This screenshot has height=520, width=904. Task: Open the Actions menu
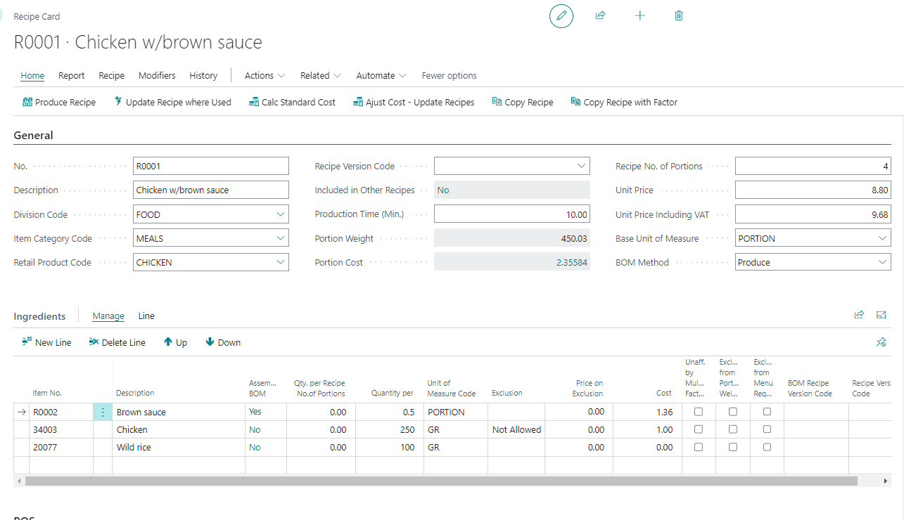265,76
